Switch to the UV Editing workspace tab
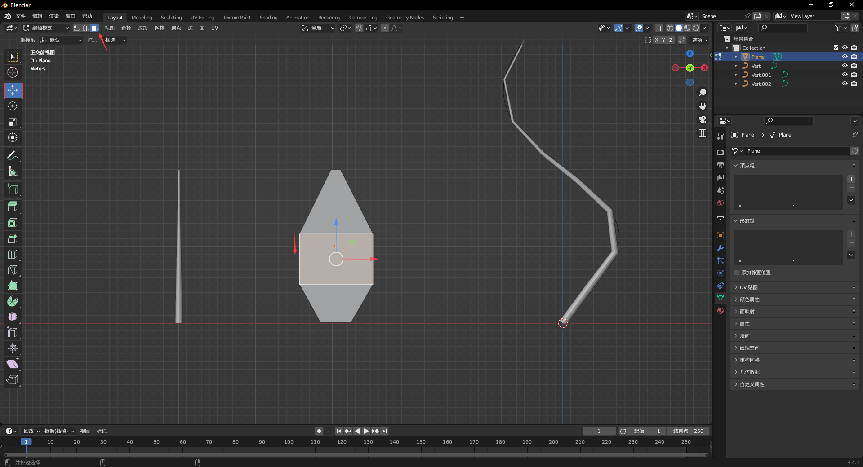 point(202,18)
